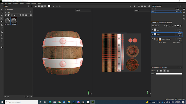Click triangle fill mode in top toolbar
Image resolution: width=186 pixels, height=104 pixels.
pyautogui.click(x=36, y=6)
